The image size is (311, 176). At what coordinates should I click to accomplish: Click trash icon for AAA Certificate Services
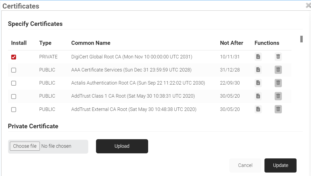click(x=278, y=70)
